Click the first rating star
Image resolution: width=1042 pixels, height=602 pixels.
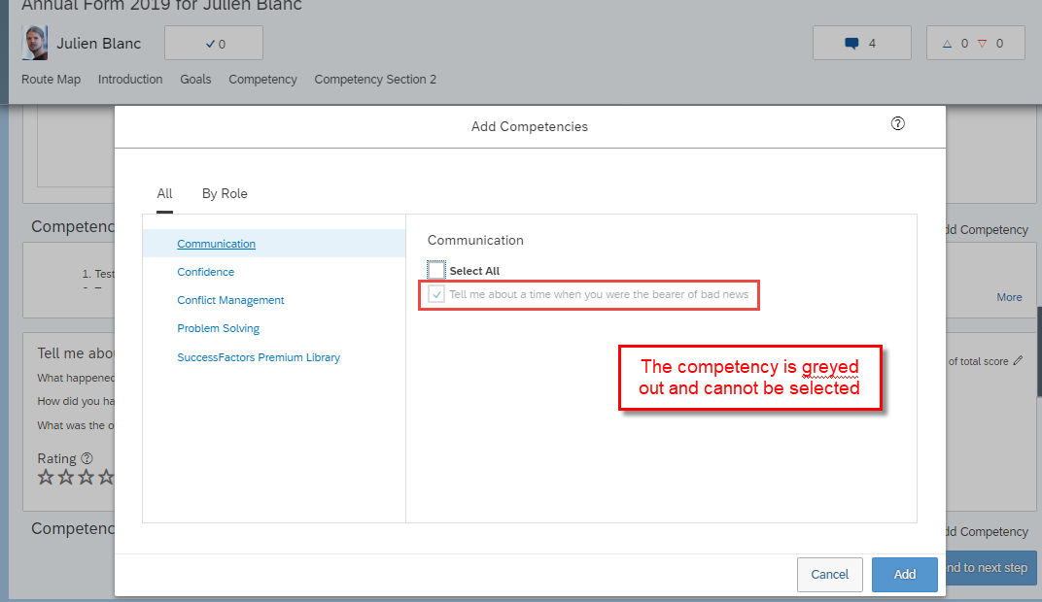45,477
